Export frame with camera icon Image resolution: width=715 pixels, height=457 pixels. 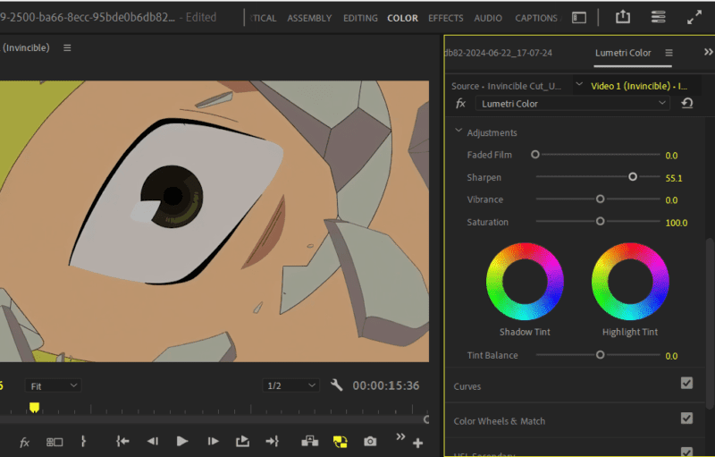370,442
